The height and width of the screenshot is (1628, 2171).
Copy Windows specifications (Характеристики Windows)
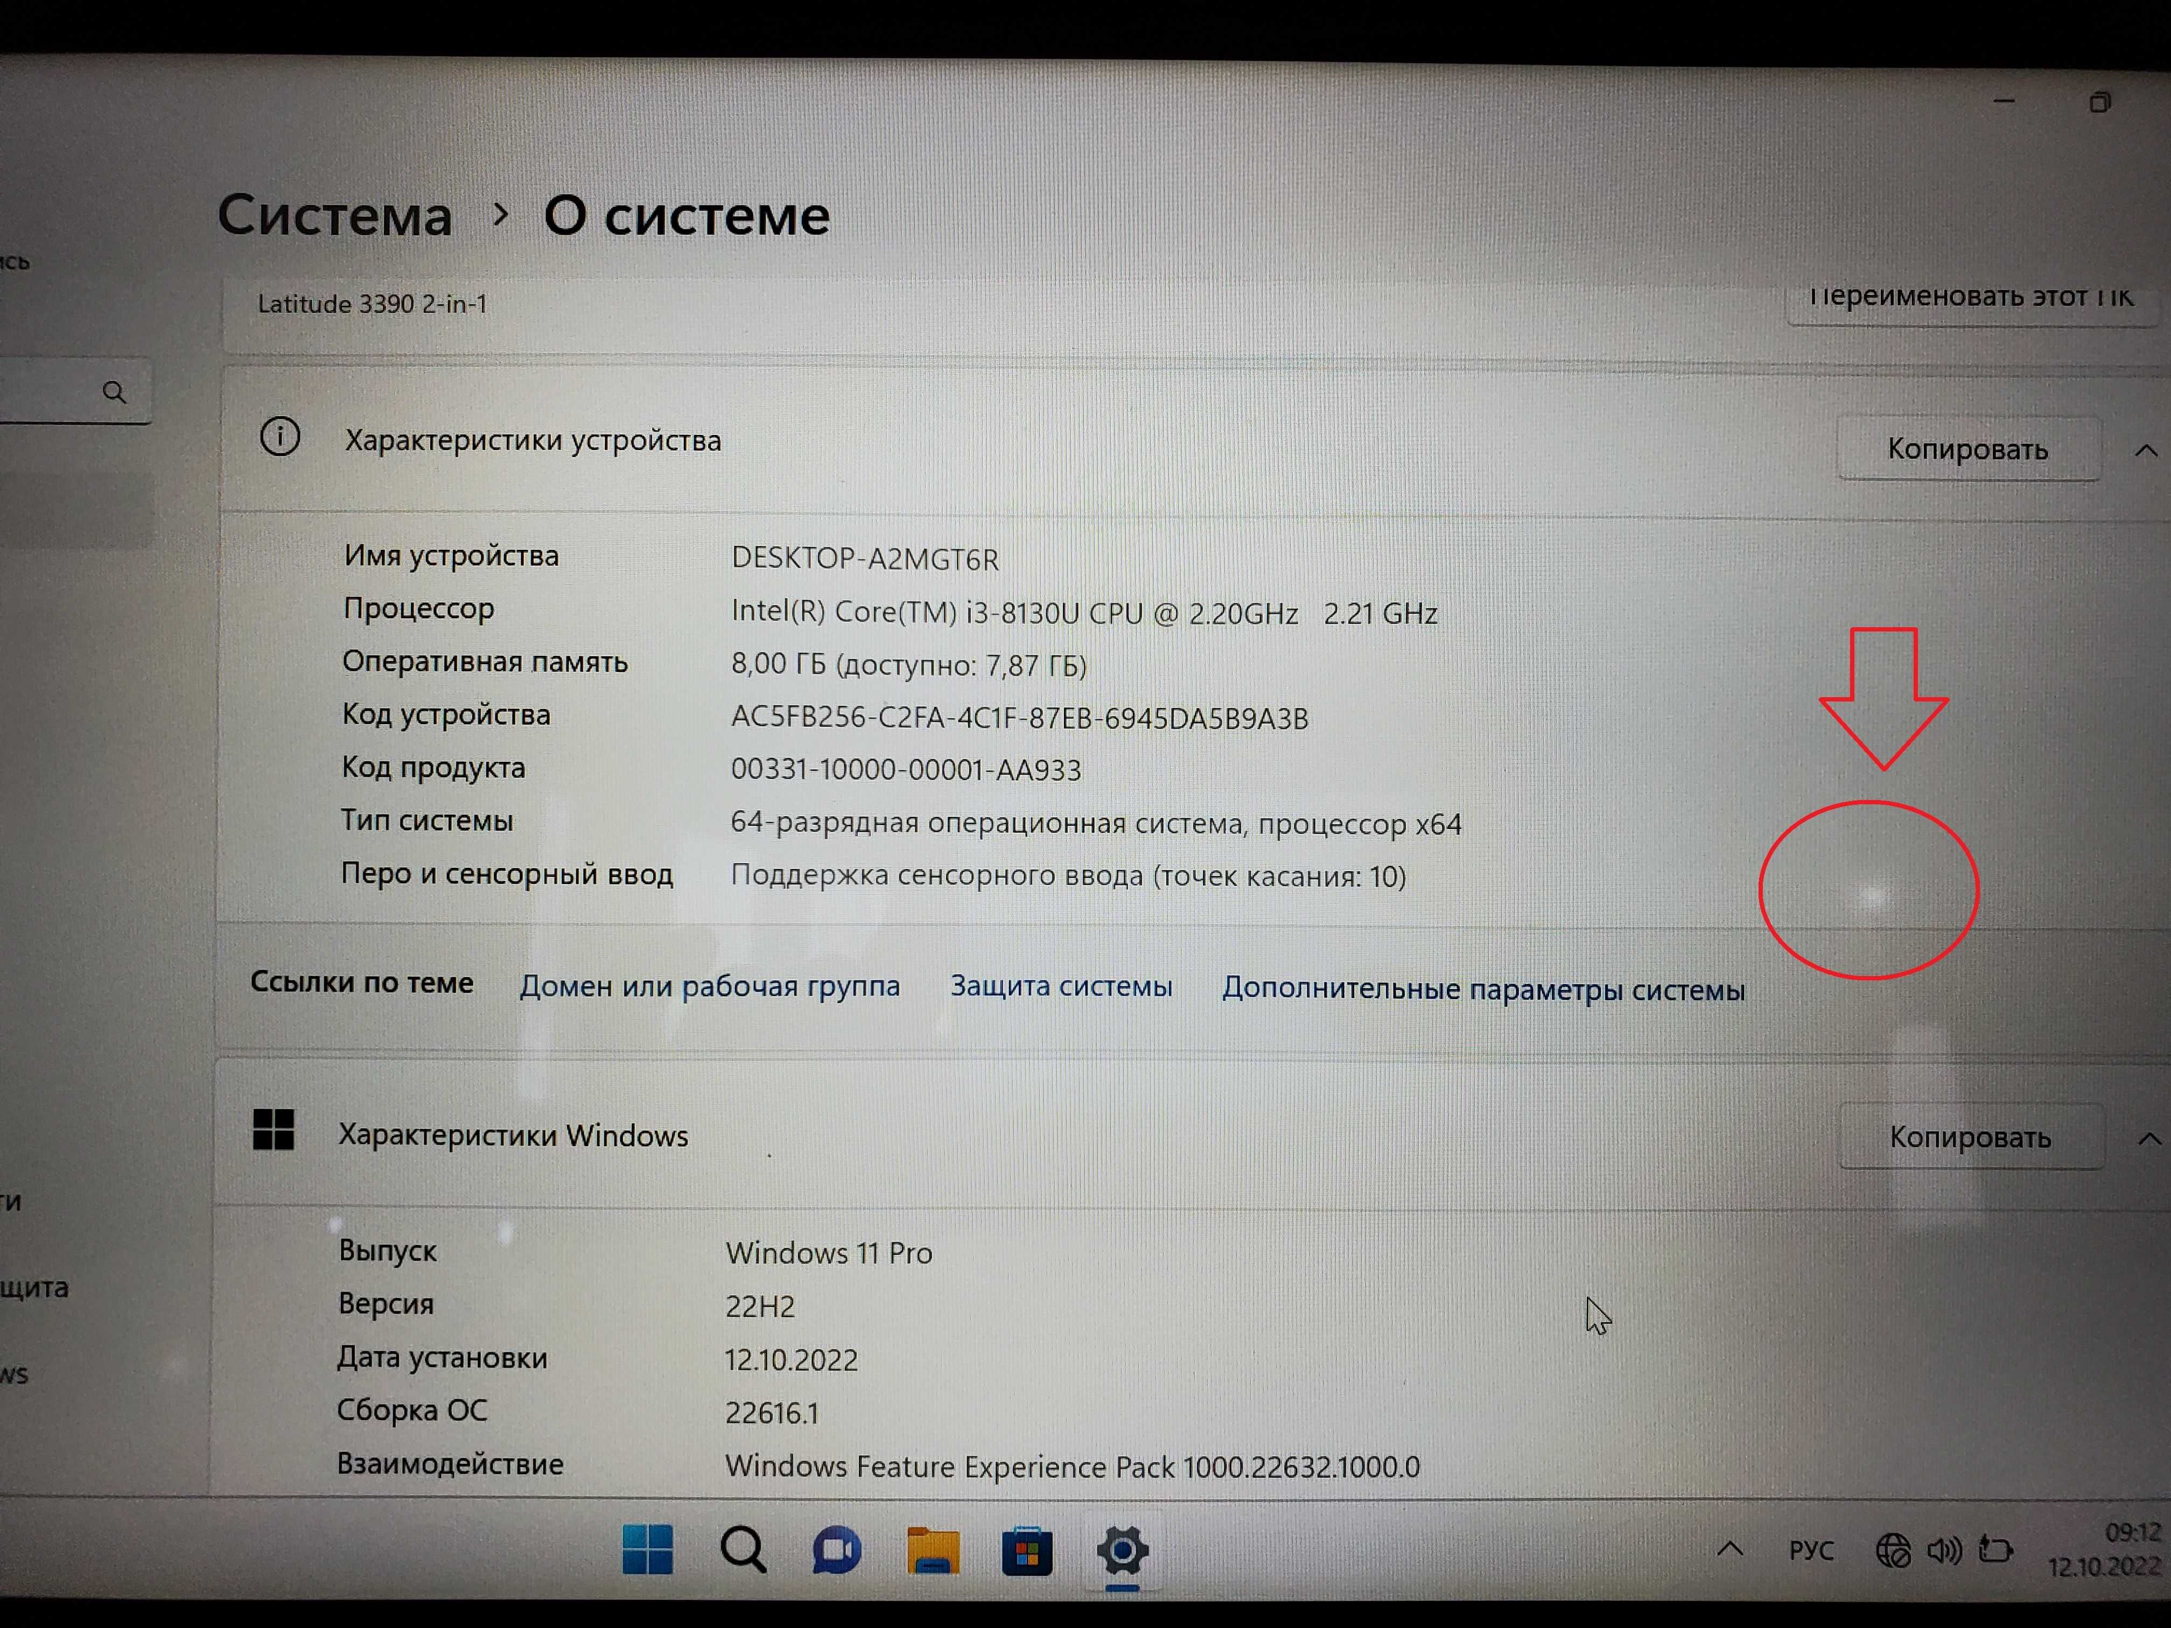point(1971,1136)
